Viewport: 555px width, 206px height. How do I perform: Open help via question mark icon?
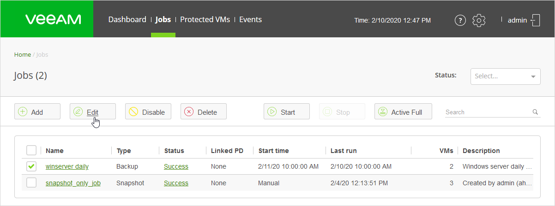coord(460,20)
